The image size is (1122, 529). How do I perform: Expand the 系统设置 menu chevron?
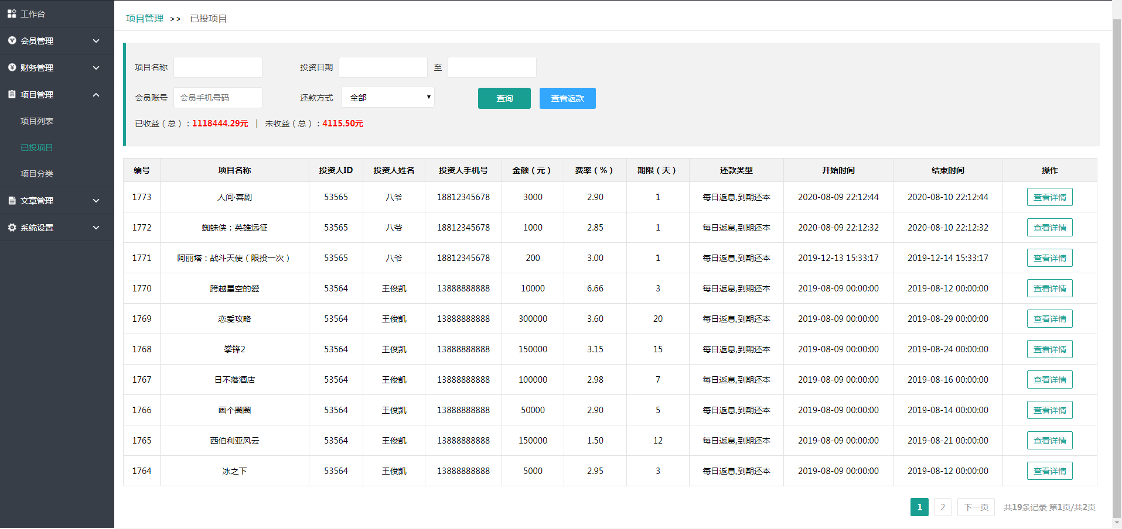click(x=96, y=228)
